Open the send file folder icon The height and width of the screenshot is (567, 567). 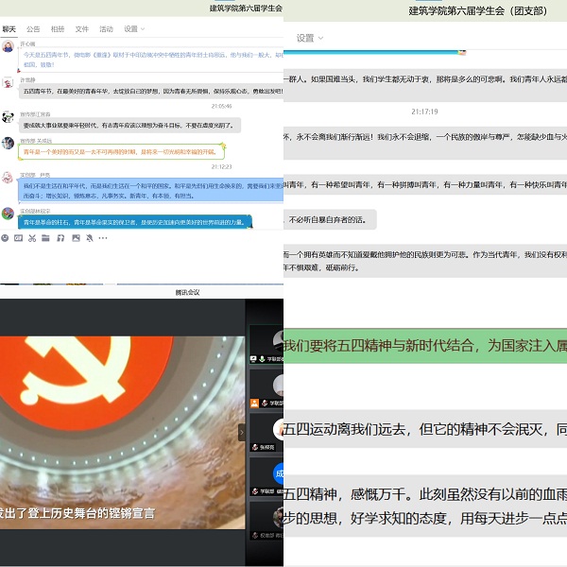(46, 237)
